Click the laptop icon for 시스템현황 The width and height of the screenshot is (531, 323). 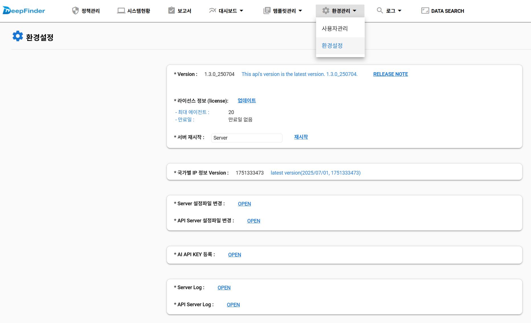tap(121, 11)
